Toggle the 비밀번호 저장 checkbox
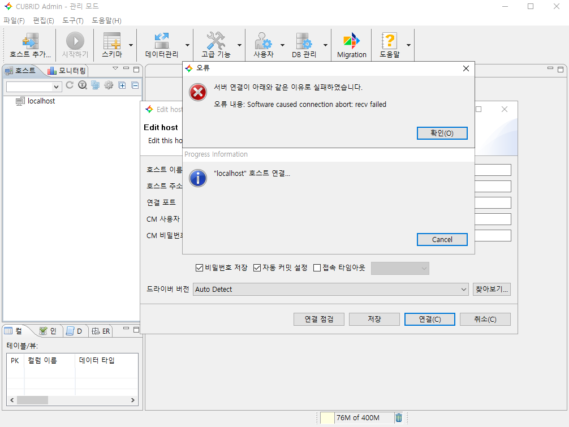The width and height of the screenshot is (569, 427). coord(199,268)
